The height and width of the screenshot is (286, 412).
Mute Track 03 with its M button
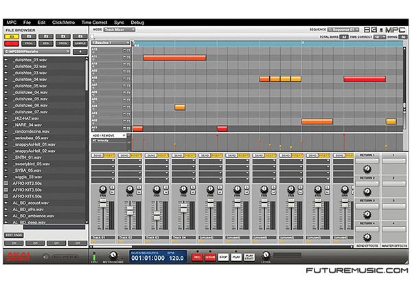click(x=166, y=192)
